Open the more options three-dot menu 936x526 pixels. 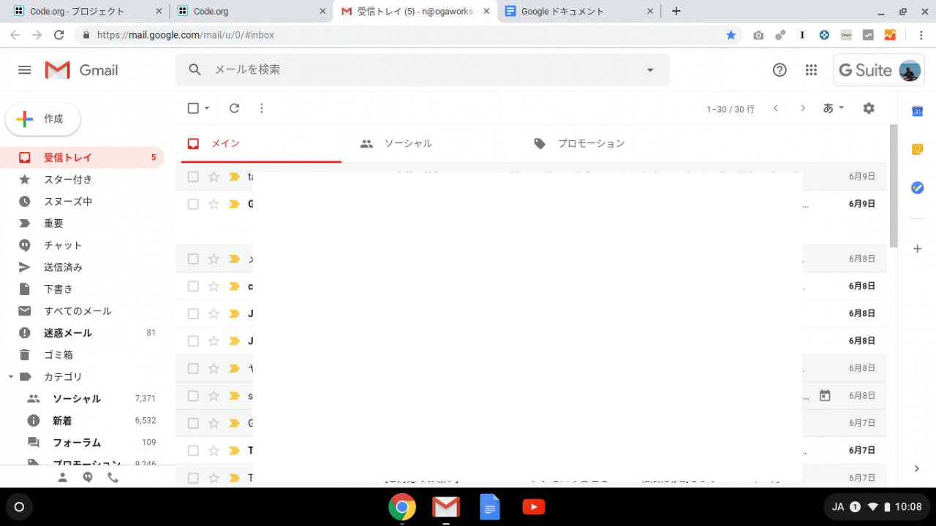coord(262,108)
